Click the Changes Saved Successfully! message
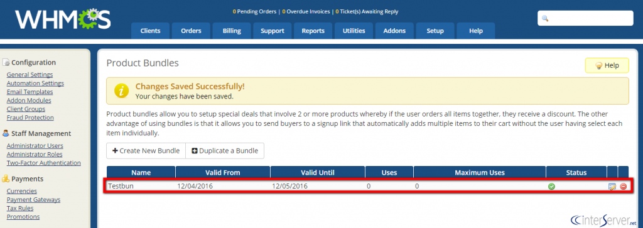643x228 pixels. tap(190, 86)
